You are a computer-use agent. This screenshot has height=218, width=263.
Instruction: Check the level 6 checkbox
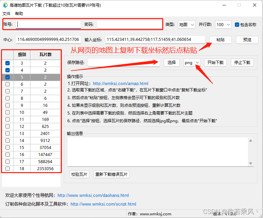[x=8, y=84]
